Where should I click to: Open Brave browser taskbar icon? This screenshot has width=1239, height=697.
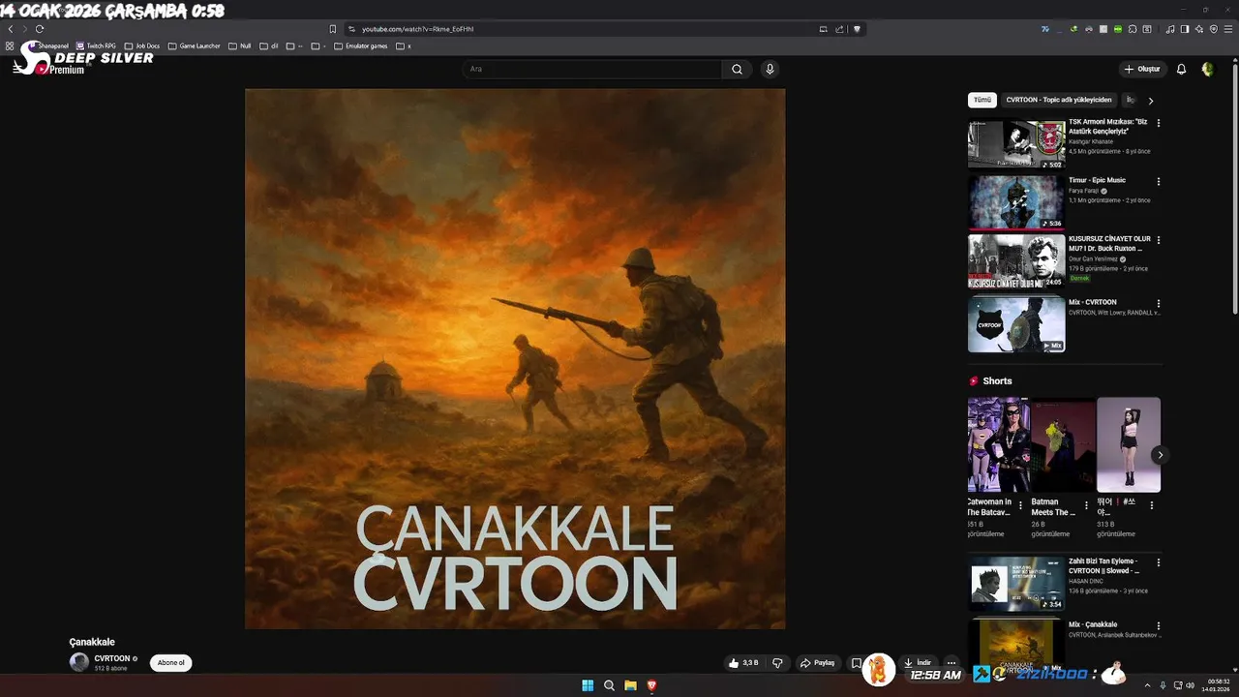651,685
